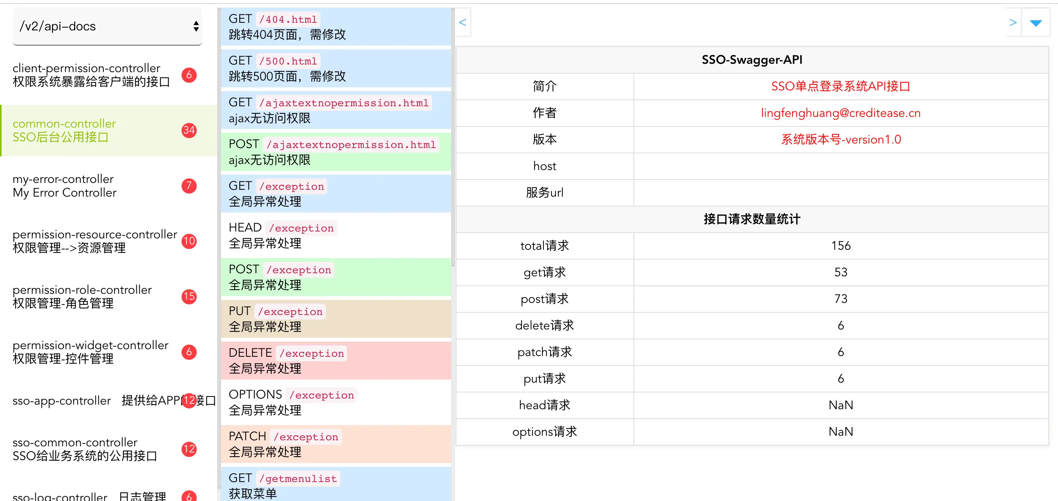The image size is (1058, 501).
Task: Click the left arrow navigation icon
Action: (x=463, y=22)
